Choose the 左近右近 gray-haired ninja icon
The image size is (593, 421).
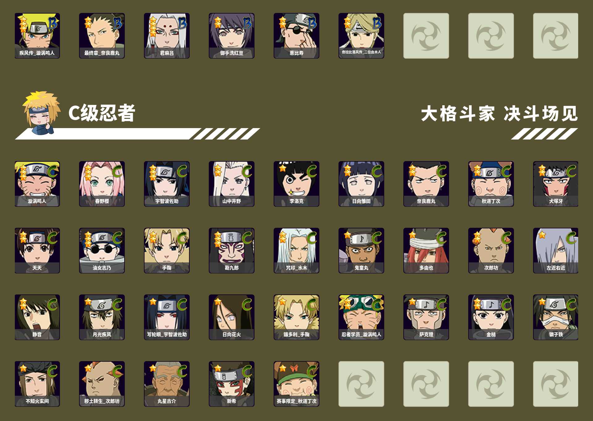[x=556, y=251]
